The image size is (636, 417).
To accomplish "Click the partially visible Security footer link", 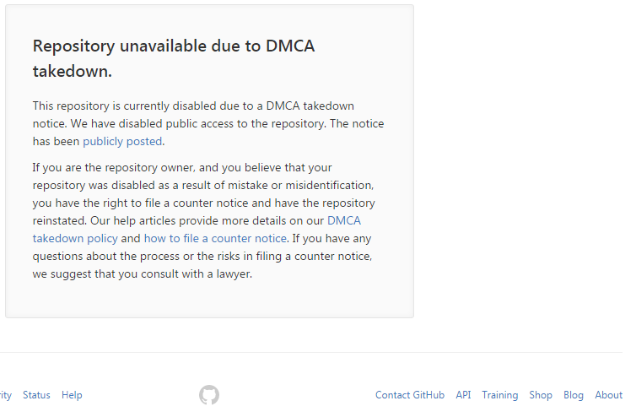I will (5, 395).
